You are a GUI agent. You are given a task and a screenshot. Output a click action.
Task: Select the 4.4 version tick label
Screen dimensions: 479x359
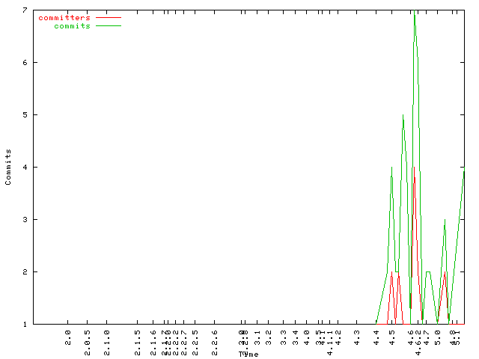pos(376,337)
